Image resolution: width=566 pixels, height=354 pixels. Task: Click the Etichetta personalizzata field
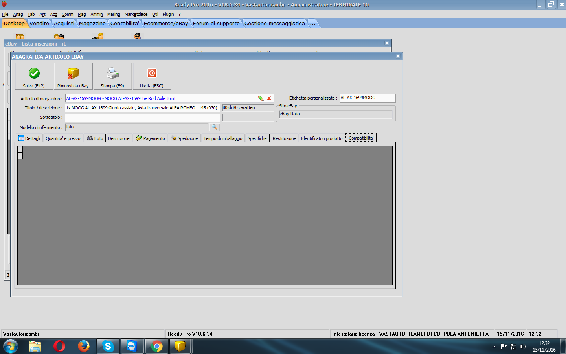(x=368, y=98)
